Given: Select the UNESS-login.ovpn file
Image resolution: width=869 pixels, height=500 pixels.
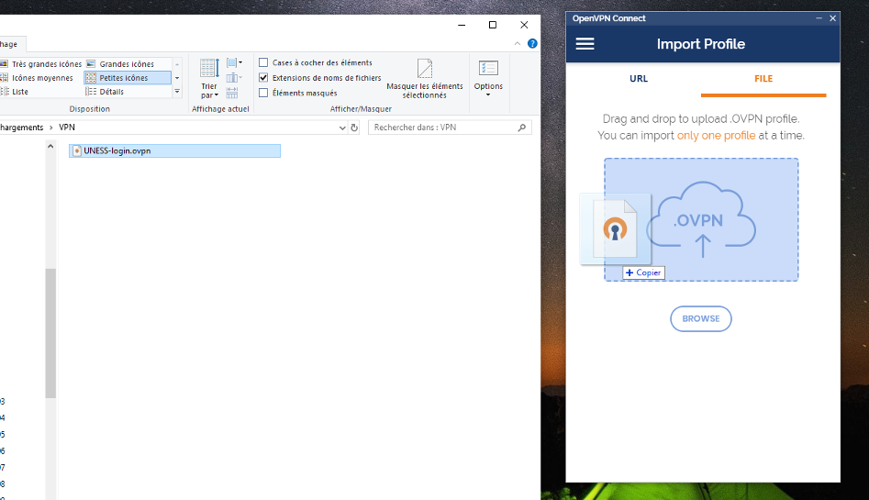Looking at the screenshot, I should pos(174,150).
